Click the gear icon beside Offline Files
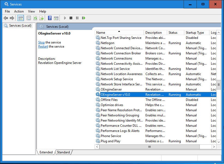 coord(98,100)
